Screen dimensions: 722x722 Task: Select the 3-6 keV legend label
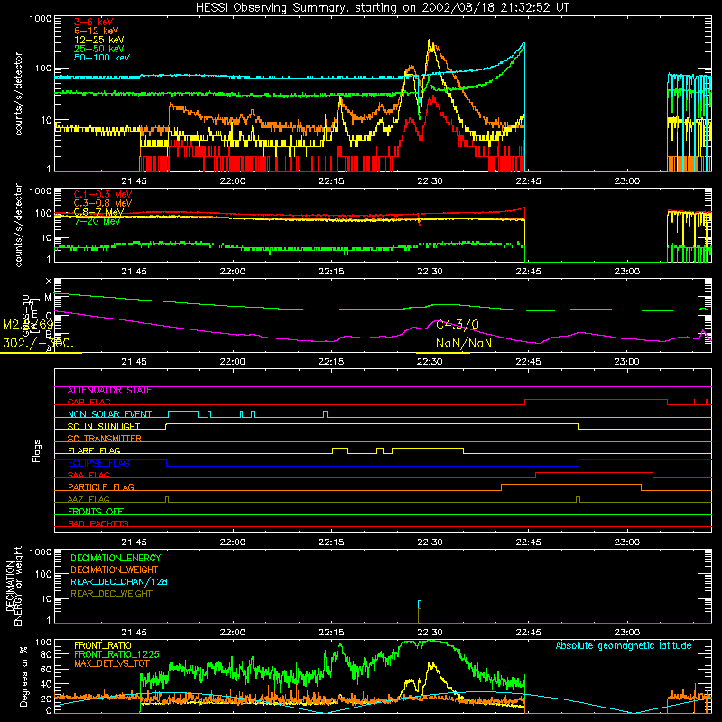(94, 22)
